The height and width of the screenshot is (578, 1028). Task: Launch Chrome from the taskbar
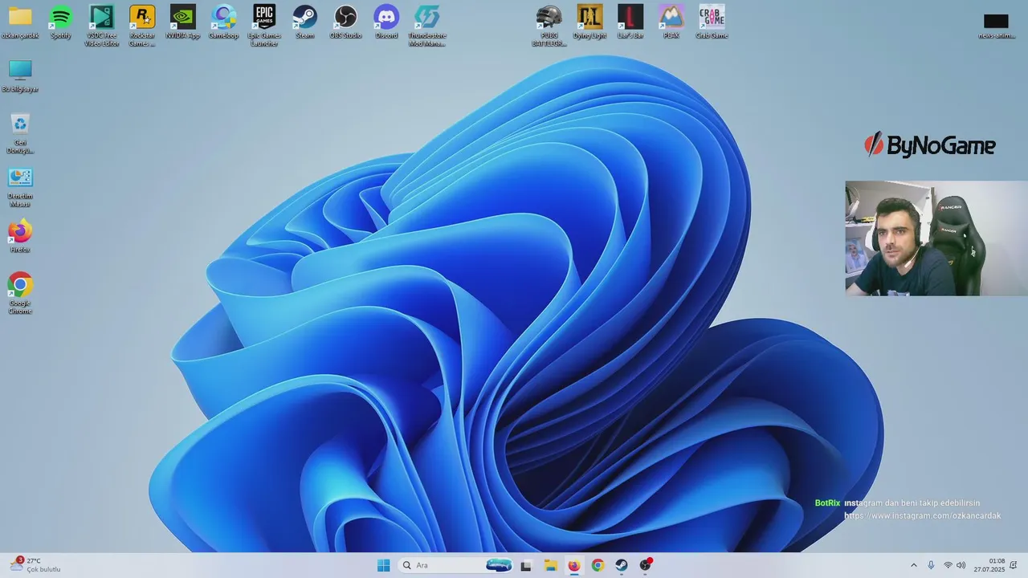click(598, 565)
